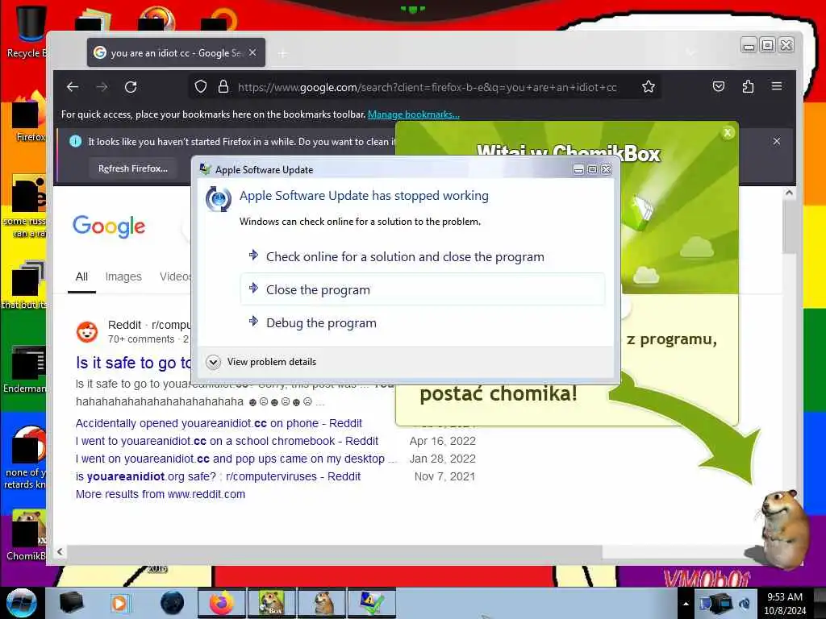Click the horizontal scrollbar track at page bottom
Image resolution: width=826 pixels, height=619 pixels.
tap(693, 551)
